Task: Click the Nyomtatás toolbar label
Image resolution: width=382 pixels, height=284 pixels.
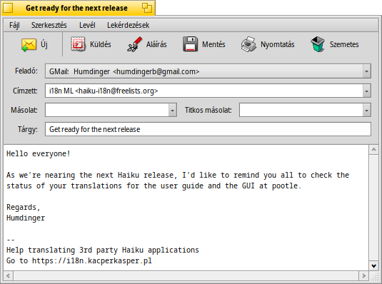Action: (x=278, y=44)
